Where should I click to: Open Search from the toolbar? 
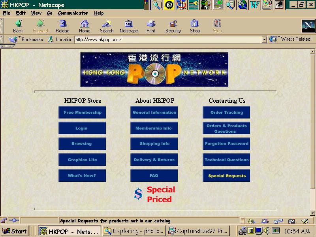pyautogui.click(x=107, y=26)
